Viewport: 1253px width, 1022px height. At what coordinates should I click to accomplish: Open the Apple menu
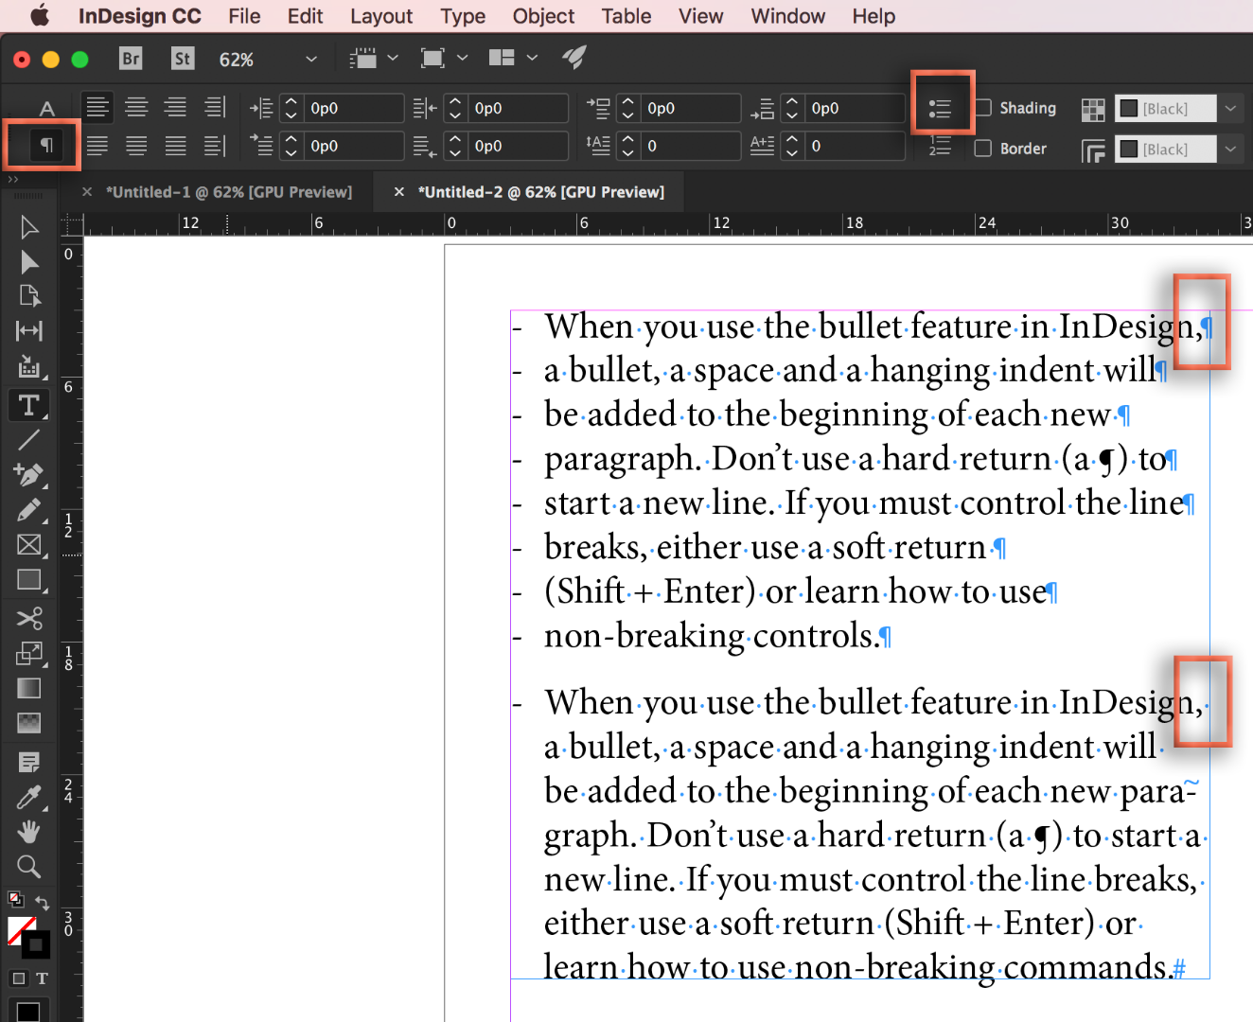click(39, 16)
